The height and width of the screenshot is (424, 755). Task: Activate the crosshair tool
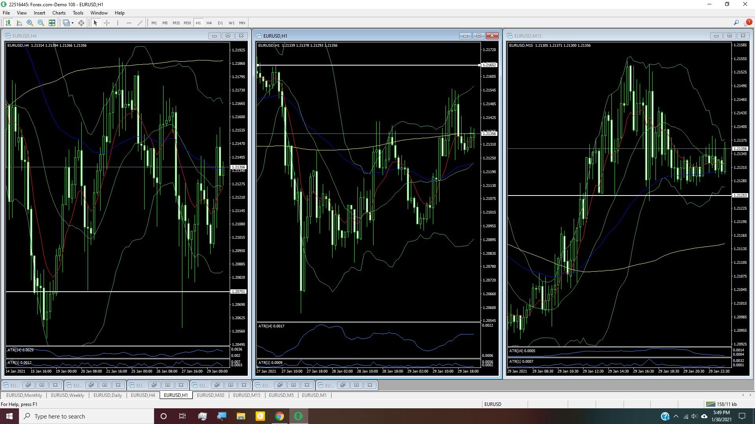(x=107, y=23)
